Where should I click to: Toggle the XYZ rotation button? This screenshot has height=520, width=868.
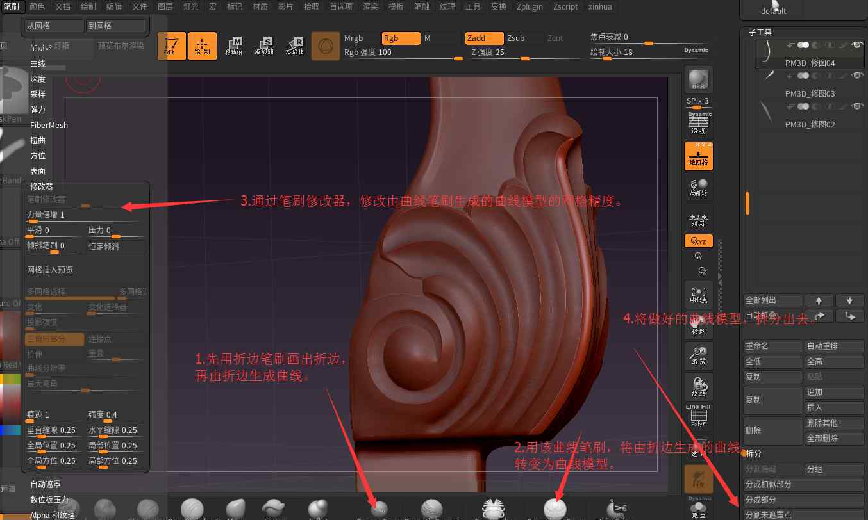(x=699, y=241)
